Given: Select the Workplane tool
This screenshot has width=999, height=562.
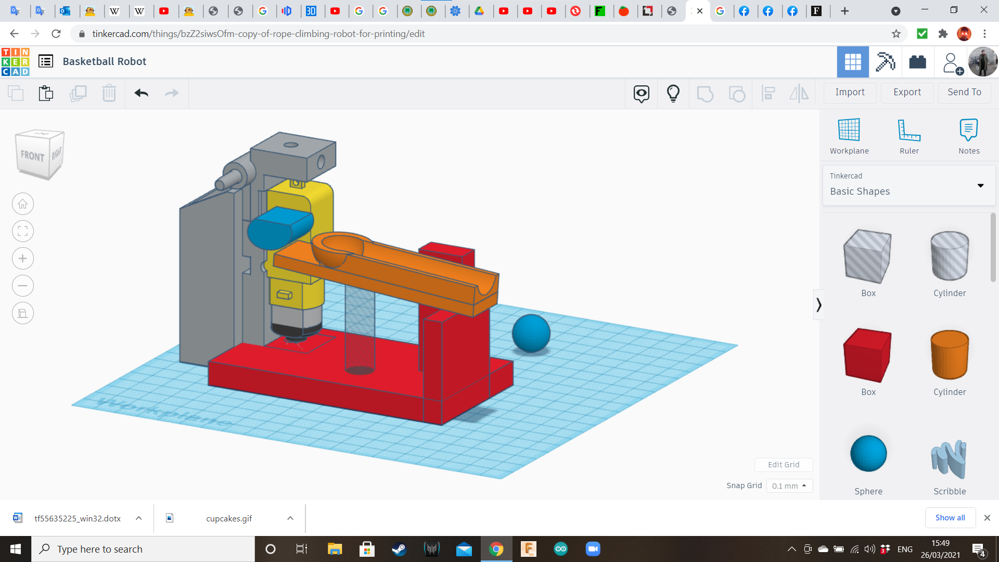Looking at the screenshot, I should [x=849, y=135].
